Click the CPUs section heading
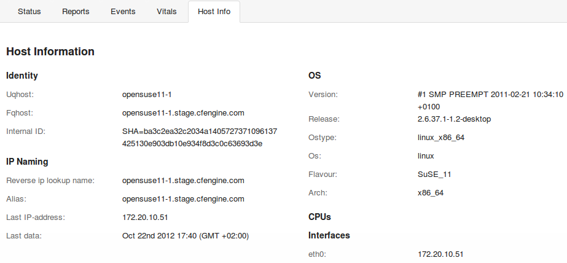Viewport: 567px width, 263px height. coord(319,217)
